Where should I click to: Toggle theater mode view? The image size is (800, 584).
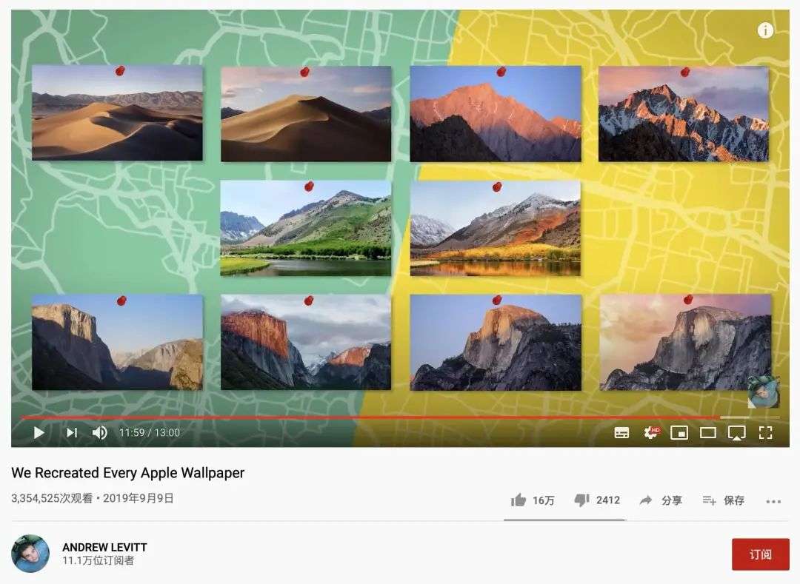coord(707,433)
